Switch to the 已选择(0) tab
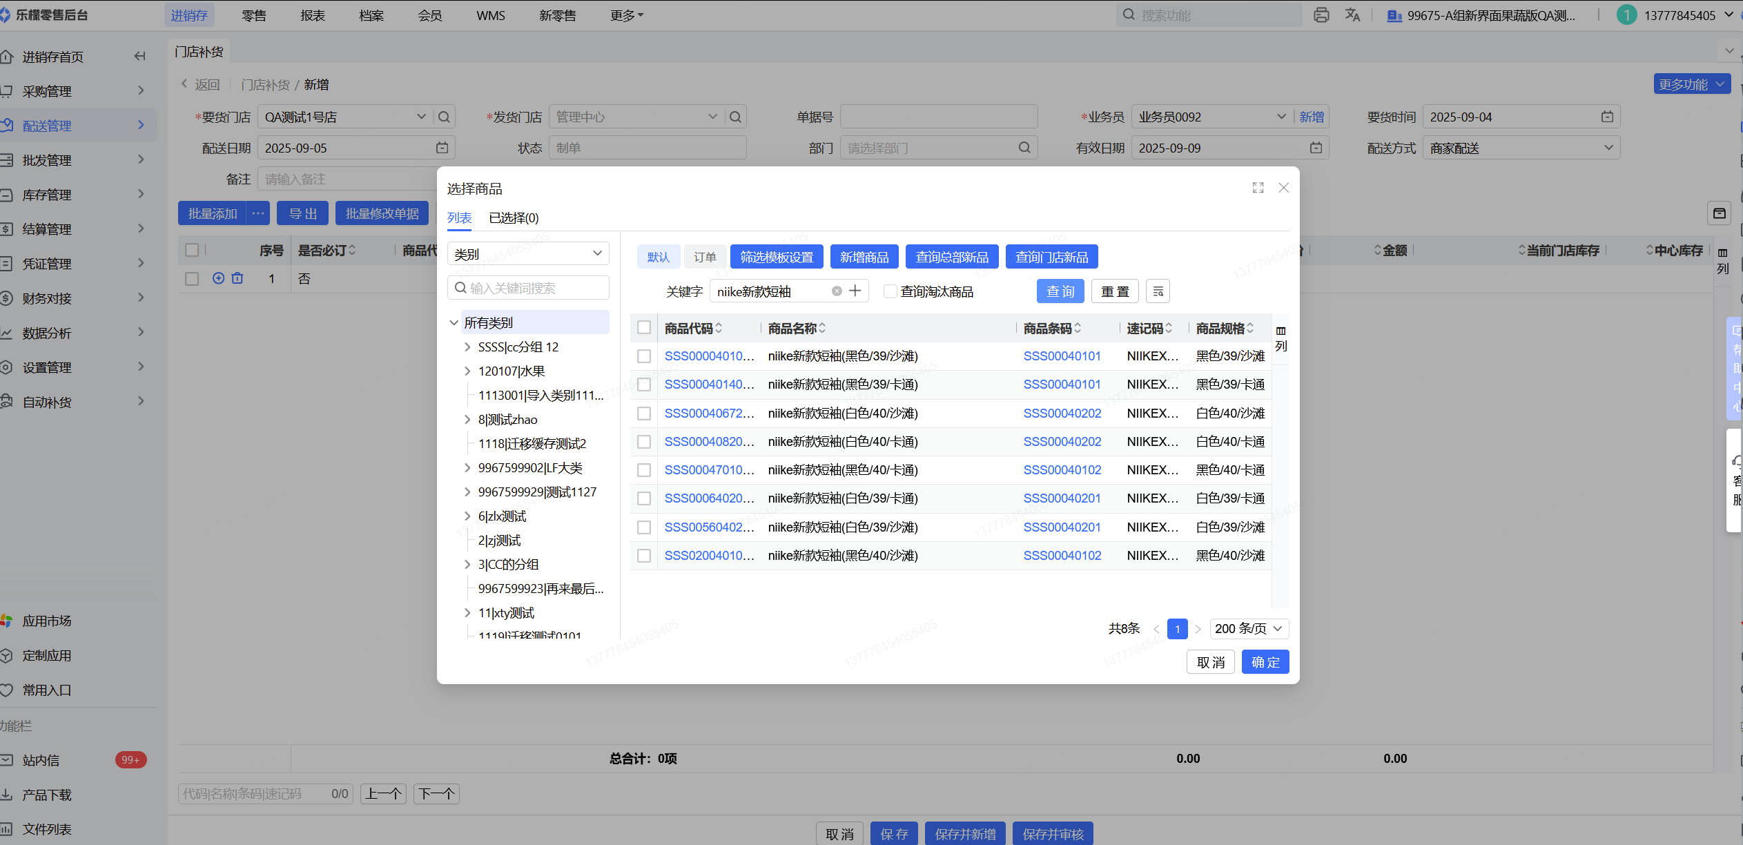 pos(514,218)
